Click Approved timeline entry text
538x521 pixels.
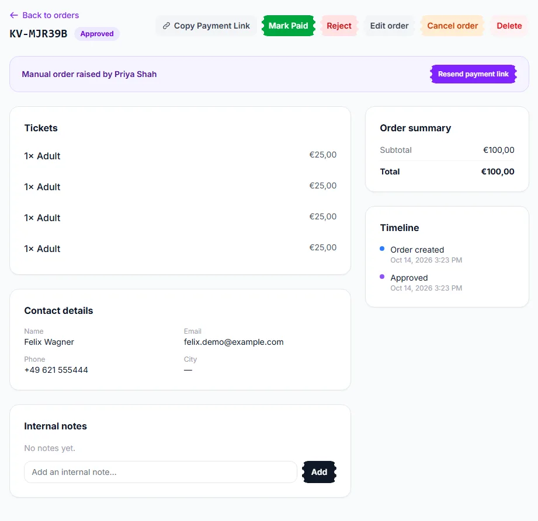coord(409,278)
